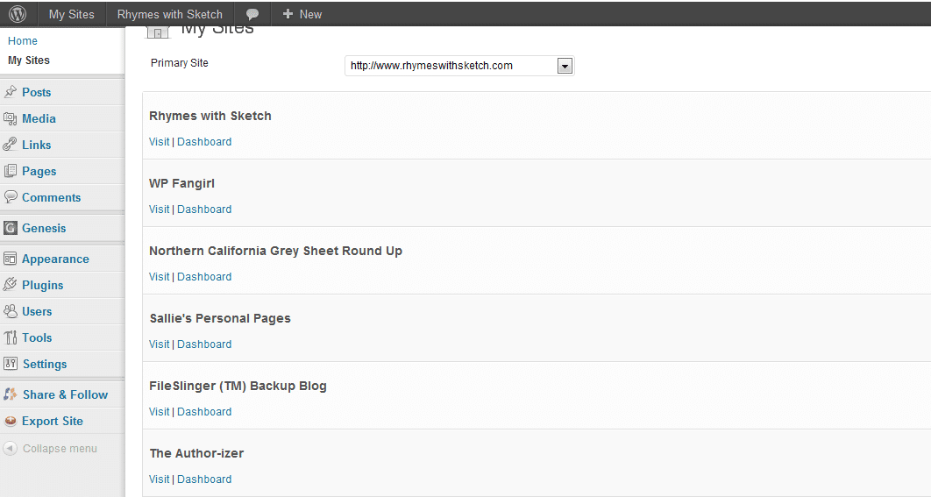Click the plug icon beside Plugins
The width and height of the screenshot is (931, 497).
11,284
